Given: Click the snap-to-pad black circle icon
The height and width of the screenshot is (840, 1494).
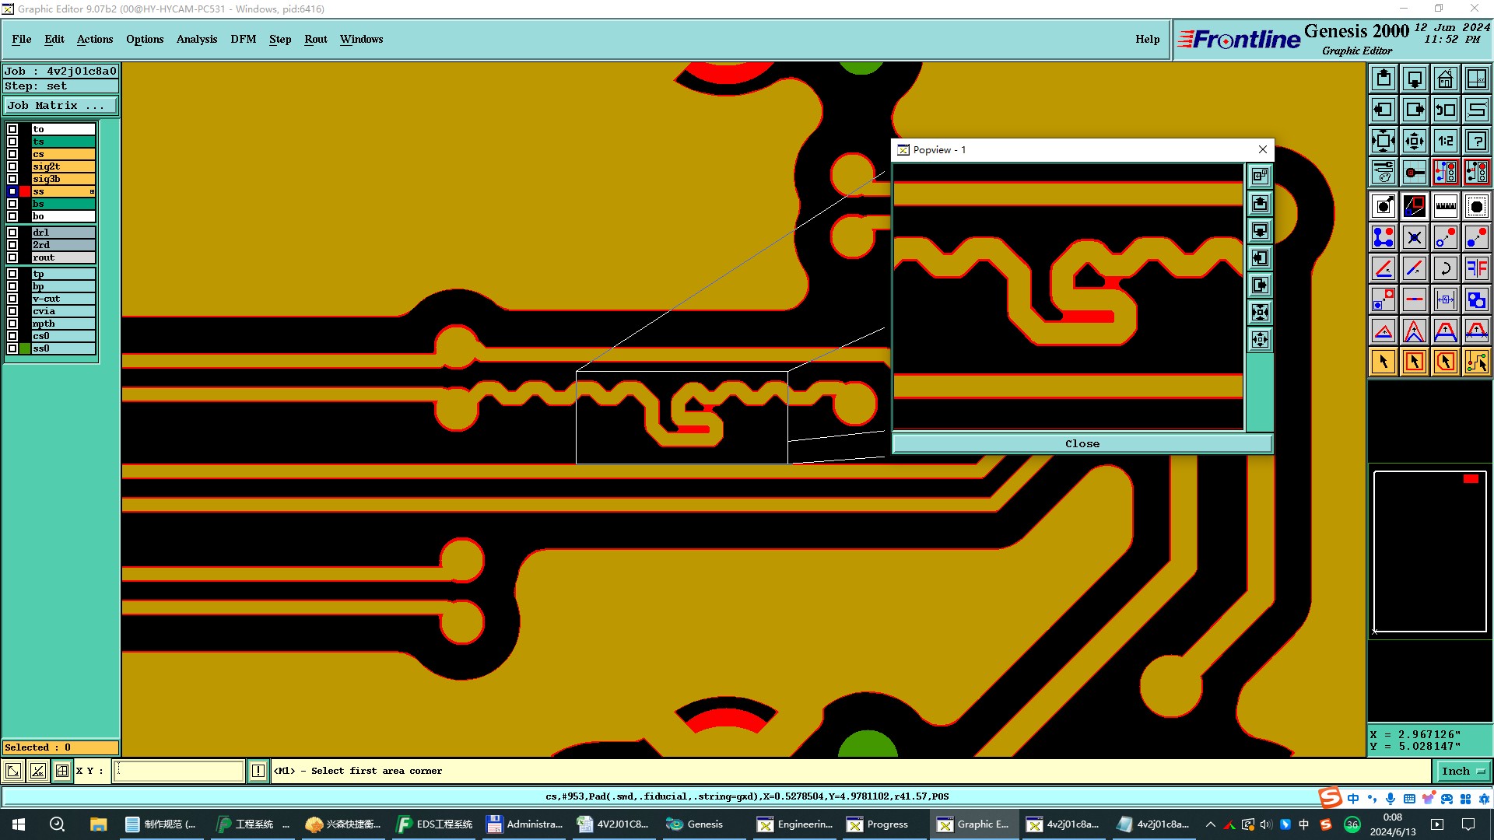Looking at the screenshot, I should tap(1477, 206).
